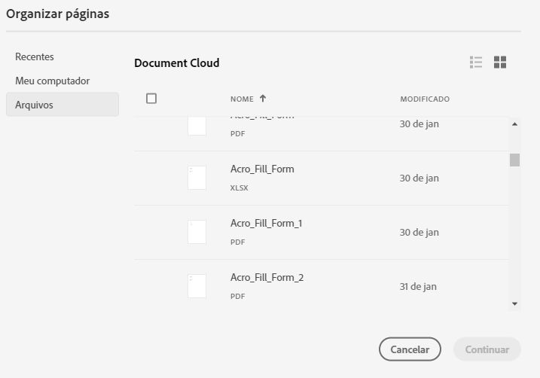
Task: Cancel the Organizar páginas dialog
Action: [410, 349]
